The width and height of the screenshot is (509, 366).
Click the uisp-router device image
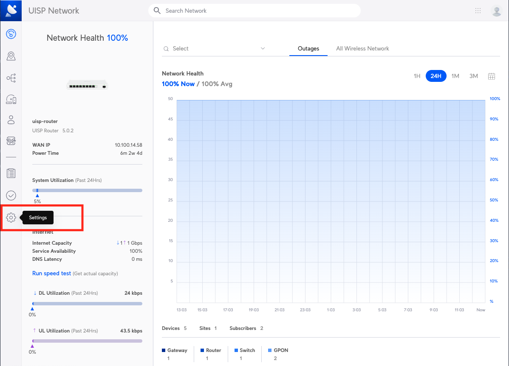pyautogui.click(x=87, y=85)
